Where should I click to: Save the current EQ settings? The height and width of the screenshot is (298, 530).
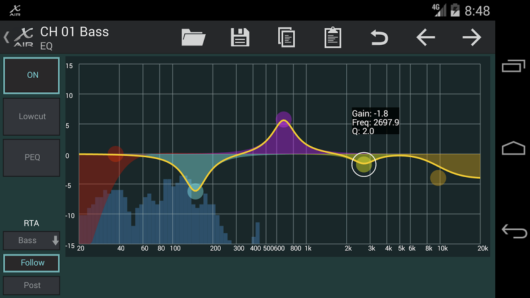[x=240, y=37]
